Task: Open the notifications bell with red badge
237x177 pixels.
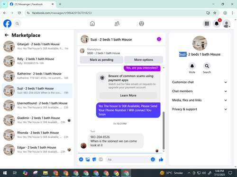Action: 217,24
